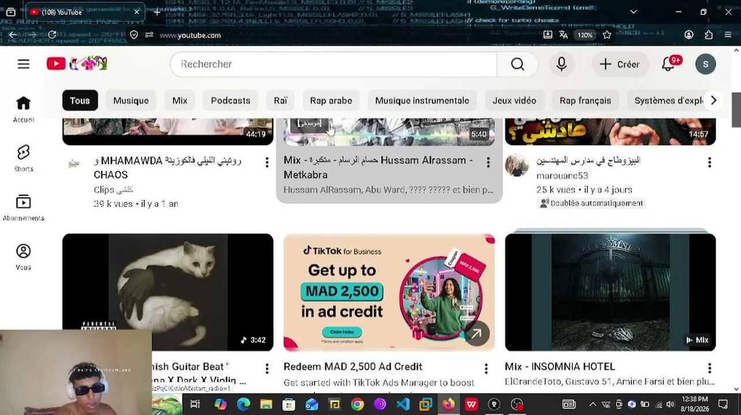Open the Clips كلشي channel link
The height and width of the screenshot is (415, 741).
(113, 190)
